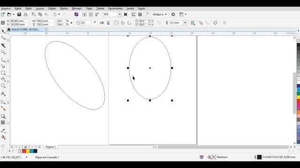Screen dimensions: 300x168
Task: Select the Zoom magnifier tool
Action: (3, 52)
